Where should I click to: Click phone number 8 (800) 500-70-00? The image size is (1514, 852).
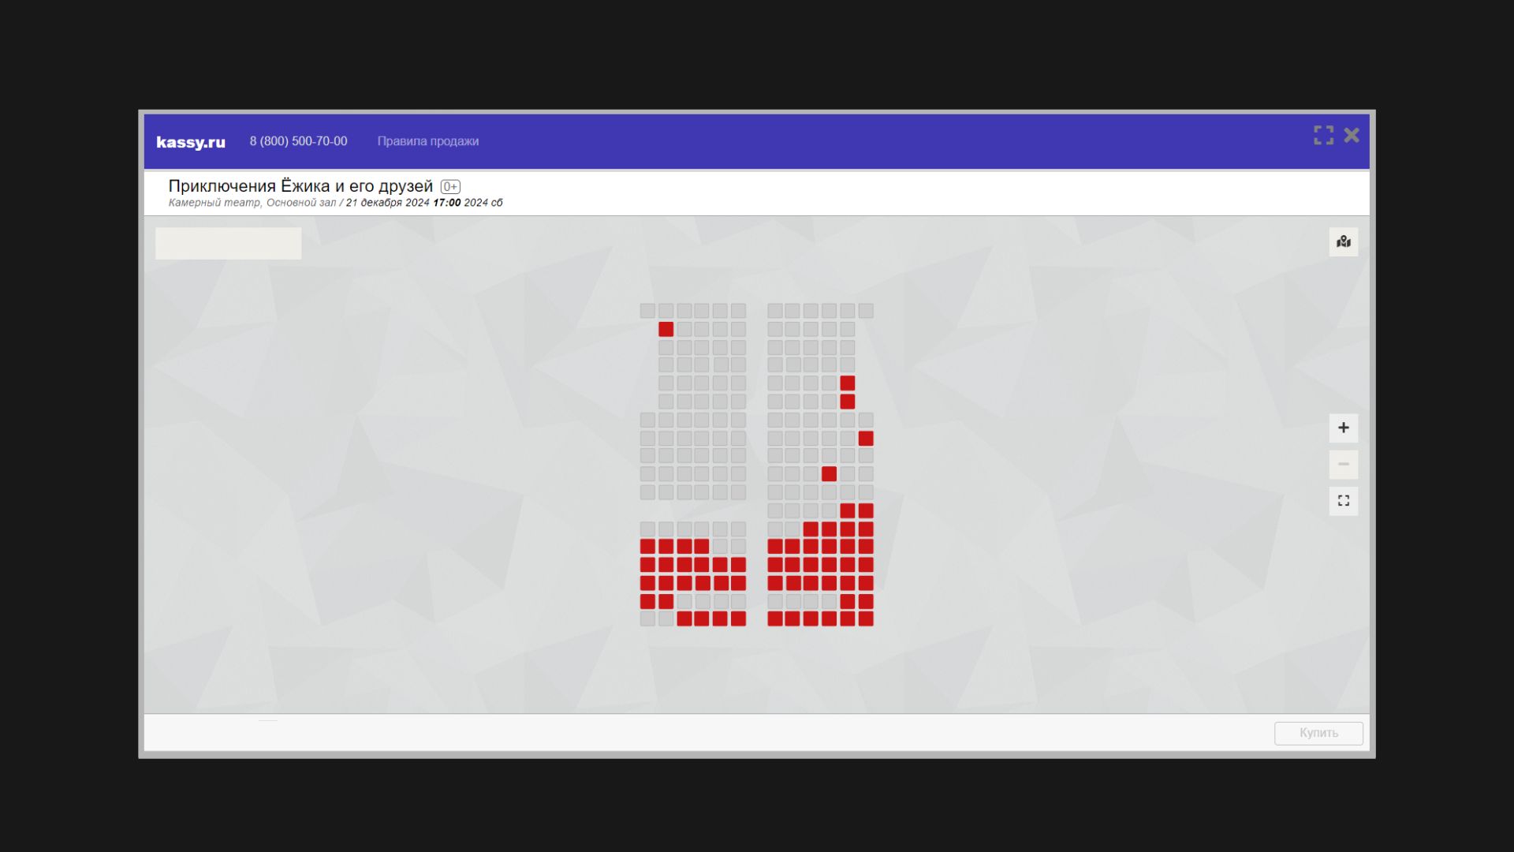[298, 141]
